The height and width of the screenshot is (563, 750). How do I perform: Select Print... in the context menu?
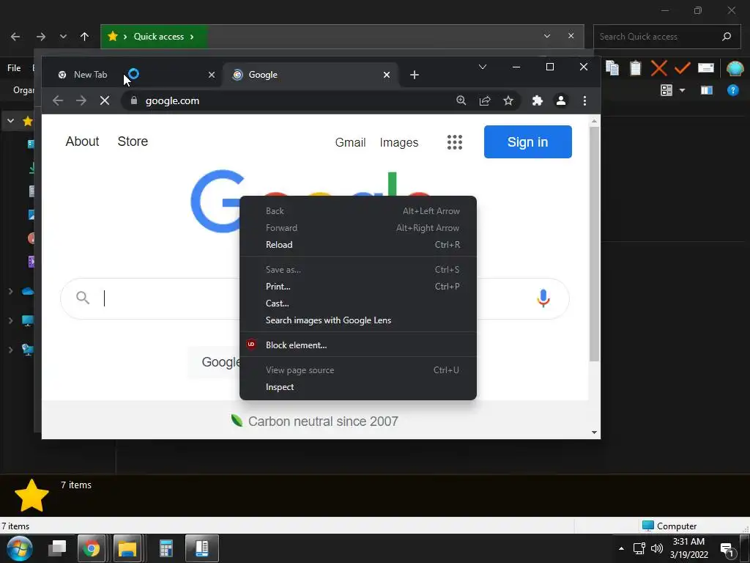tap(357, 287)
